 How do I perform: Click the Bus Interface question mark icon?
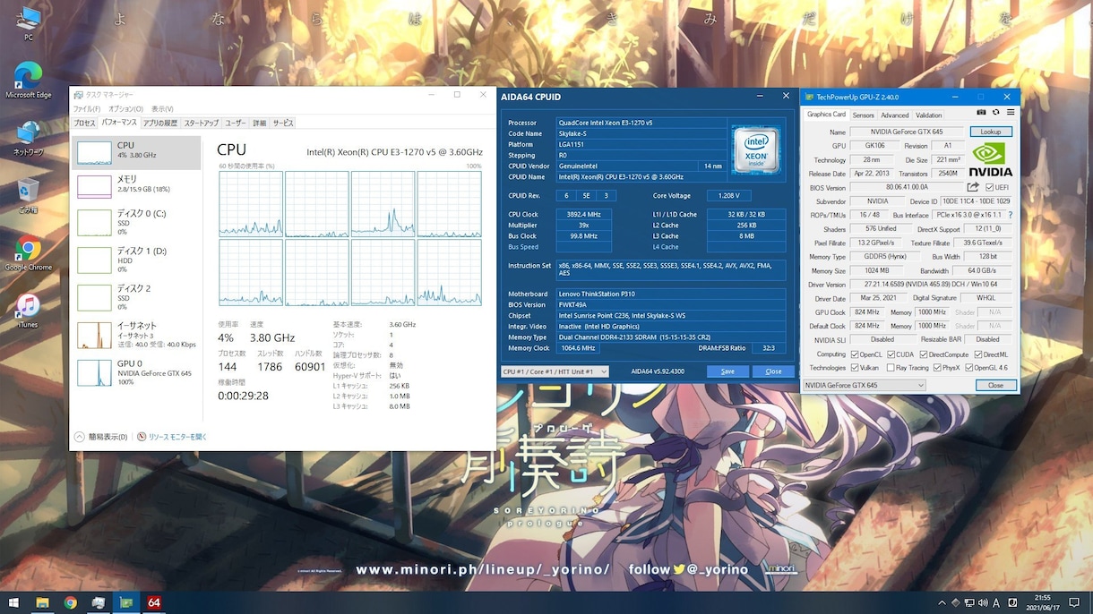pyautogui.click(x=1011, y=215)
